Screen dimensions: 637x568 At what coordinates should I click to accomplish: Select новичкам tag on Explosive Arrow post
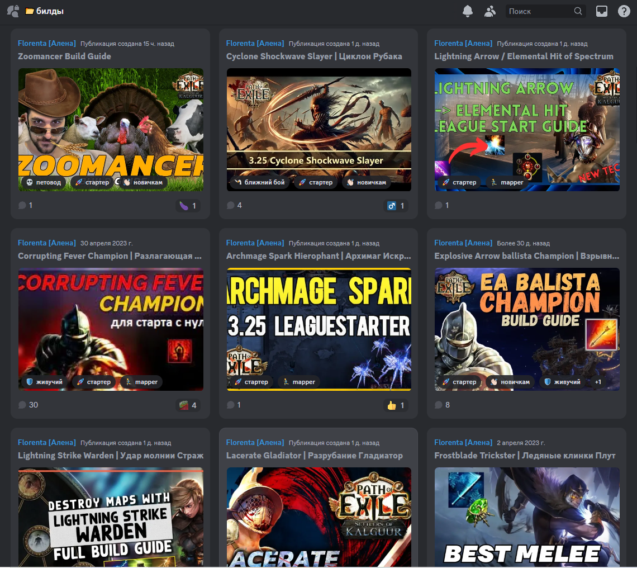(510, 382)
